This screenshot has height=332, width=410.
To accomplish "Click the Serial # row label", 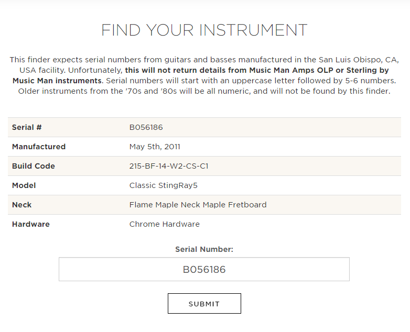I will tap(27, 127).
